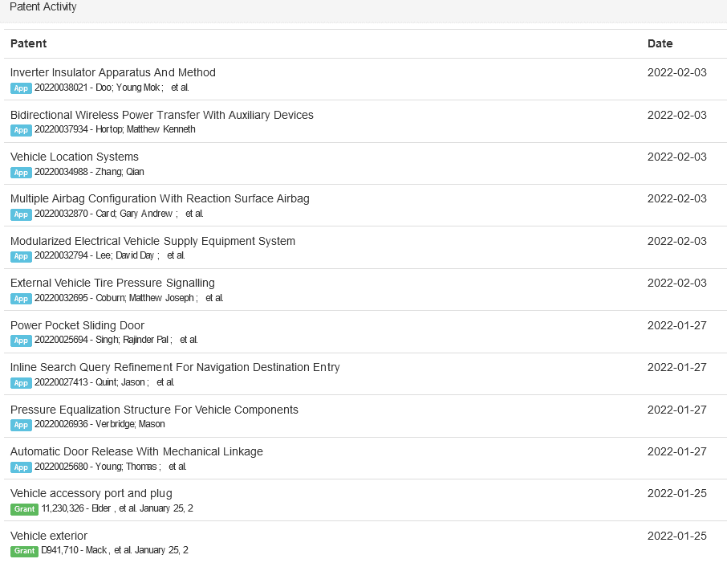Open 'Power Pocket Sliding Door' patent

[x=77, y=325]
